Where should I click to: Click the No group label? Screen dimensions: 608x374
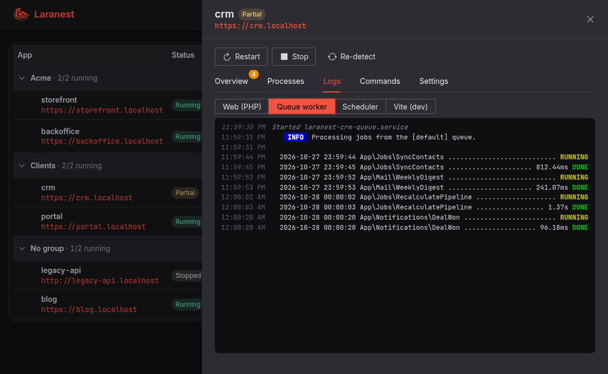point(47,248)
